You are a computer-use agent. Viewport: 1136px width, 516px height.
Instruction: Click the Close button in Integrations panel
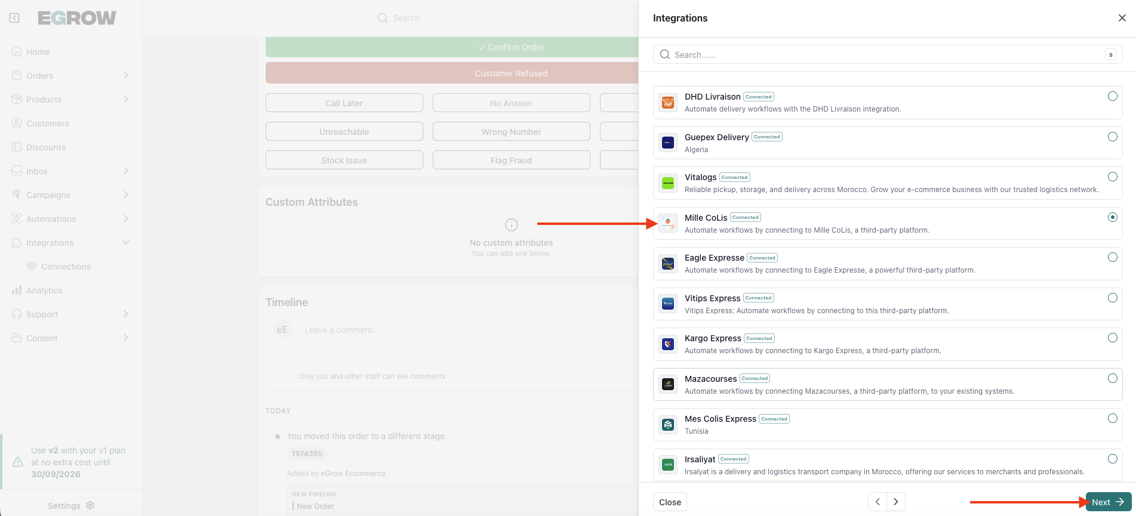click(670, 502)
